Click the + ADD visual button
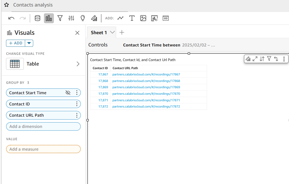The width and height of the screenshot is (289, 184). pyautogui.click(x=16, y=43)
